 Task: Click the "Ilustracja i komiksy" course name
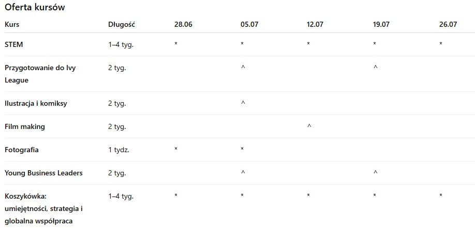tap(36, 103)
